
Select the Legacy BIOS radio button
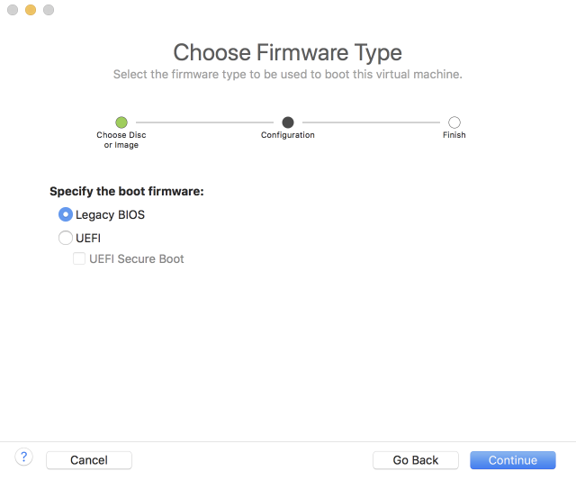tap(65, 215)
